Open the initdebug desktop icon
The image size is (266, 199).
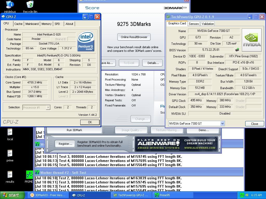tap(10, 6)
